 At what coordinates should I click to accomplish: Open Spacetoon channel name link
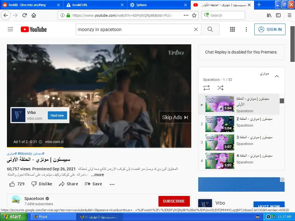34,199
